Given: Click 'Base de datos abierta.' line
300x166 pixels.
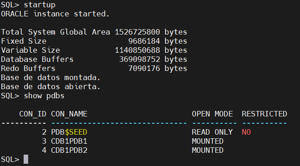Looking at the screenshot, I should click(x=51, y=86).
